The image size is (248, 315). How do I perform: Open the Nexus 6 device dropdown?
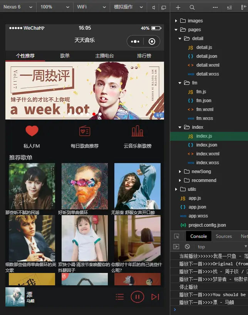pyautogui.click(x=18, y=7)
